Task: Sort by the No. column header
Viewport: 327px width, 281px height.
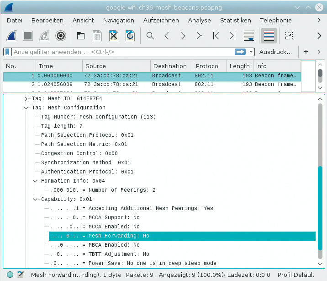Action: coord(19,66)
